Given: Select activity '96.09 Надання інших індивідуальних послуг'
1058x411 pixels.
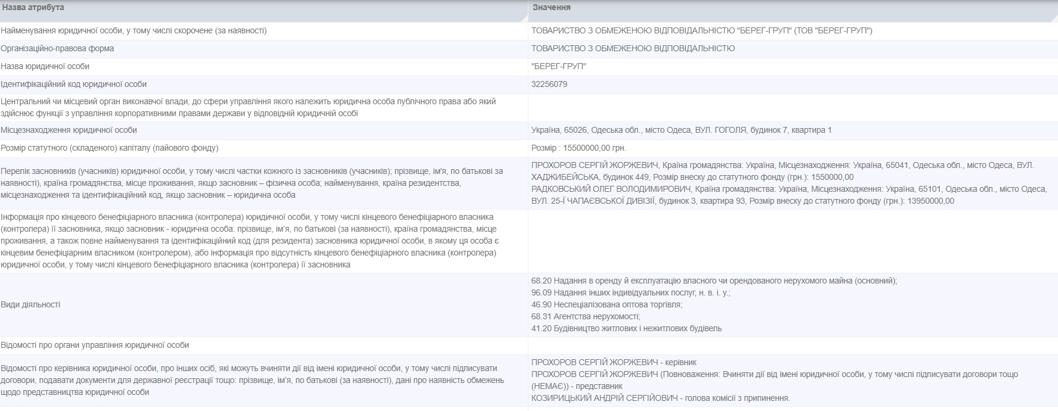Looking at the screenshot, I should pos(630,292).
